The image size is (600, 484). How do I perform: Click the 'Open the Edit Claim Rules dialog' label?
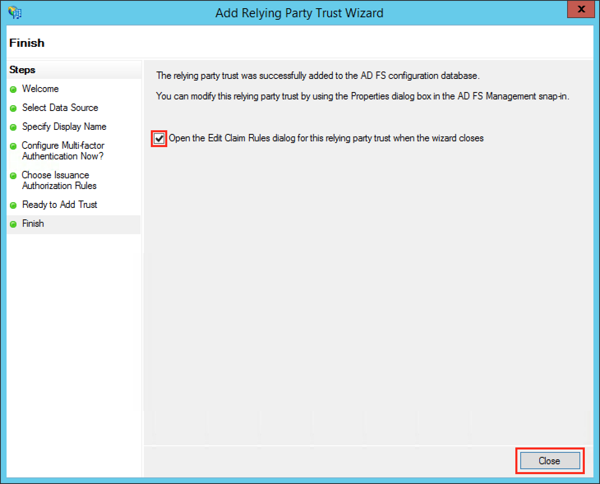pos(326,138)
